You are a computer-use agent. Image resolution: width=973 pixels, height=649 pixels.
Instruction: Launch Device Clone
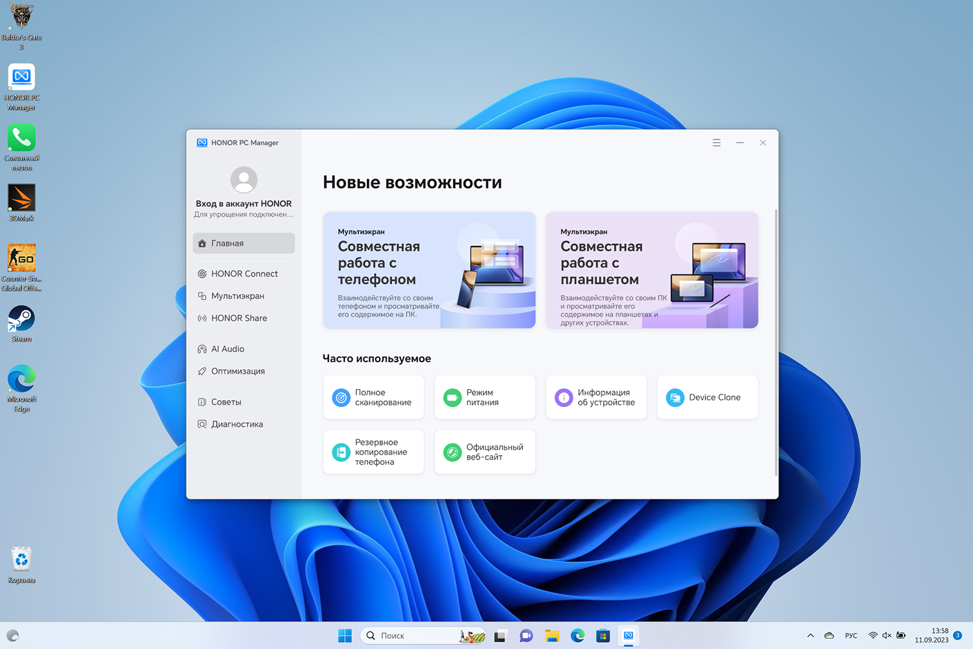[708, 397]
